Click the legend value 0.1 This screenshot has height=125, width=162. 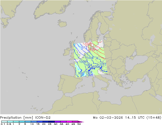click(x=3, y=124)
